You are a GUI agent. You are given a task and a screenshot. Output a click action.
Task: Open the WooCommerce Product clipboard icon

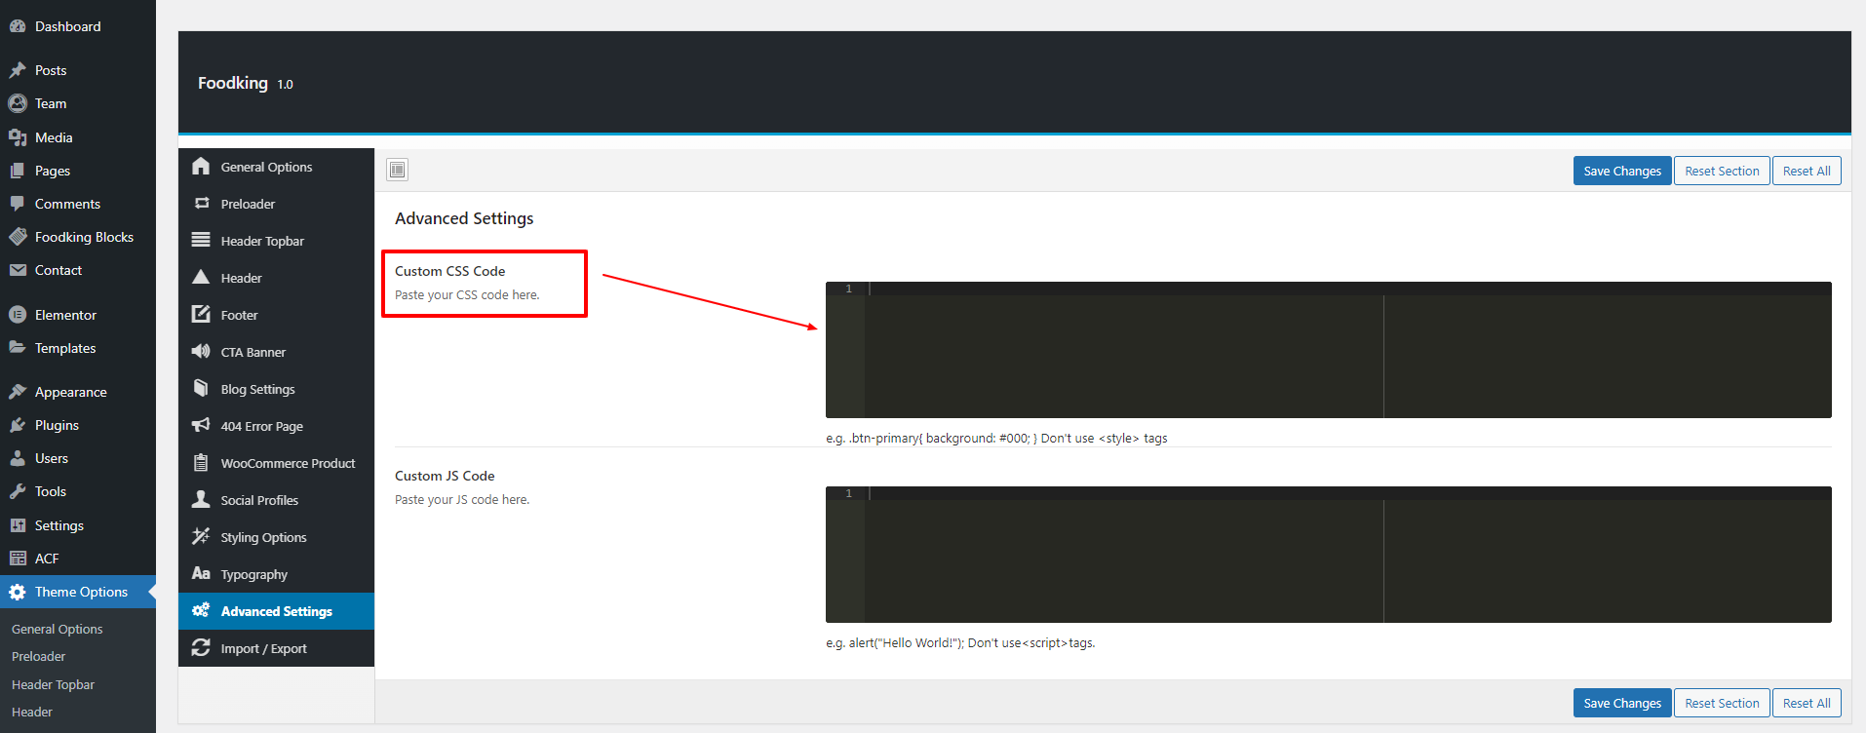click(201, 463)
